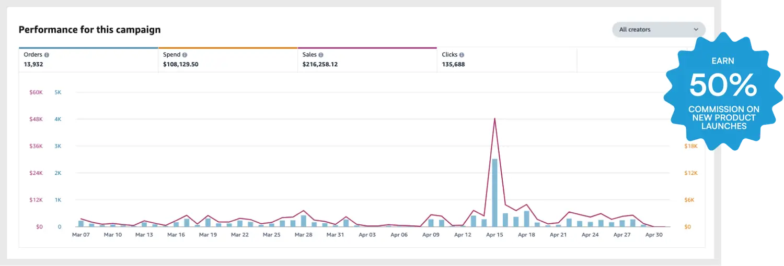Viewport: 784px width, 266px height.
Task: Click the empty fifth metric slot
Action: [x=622, y=60]
